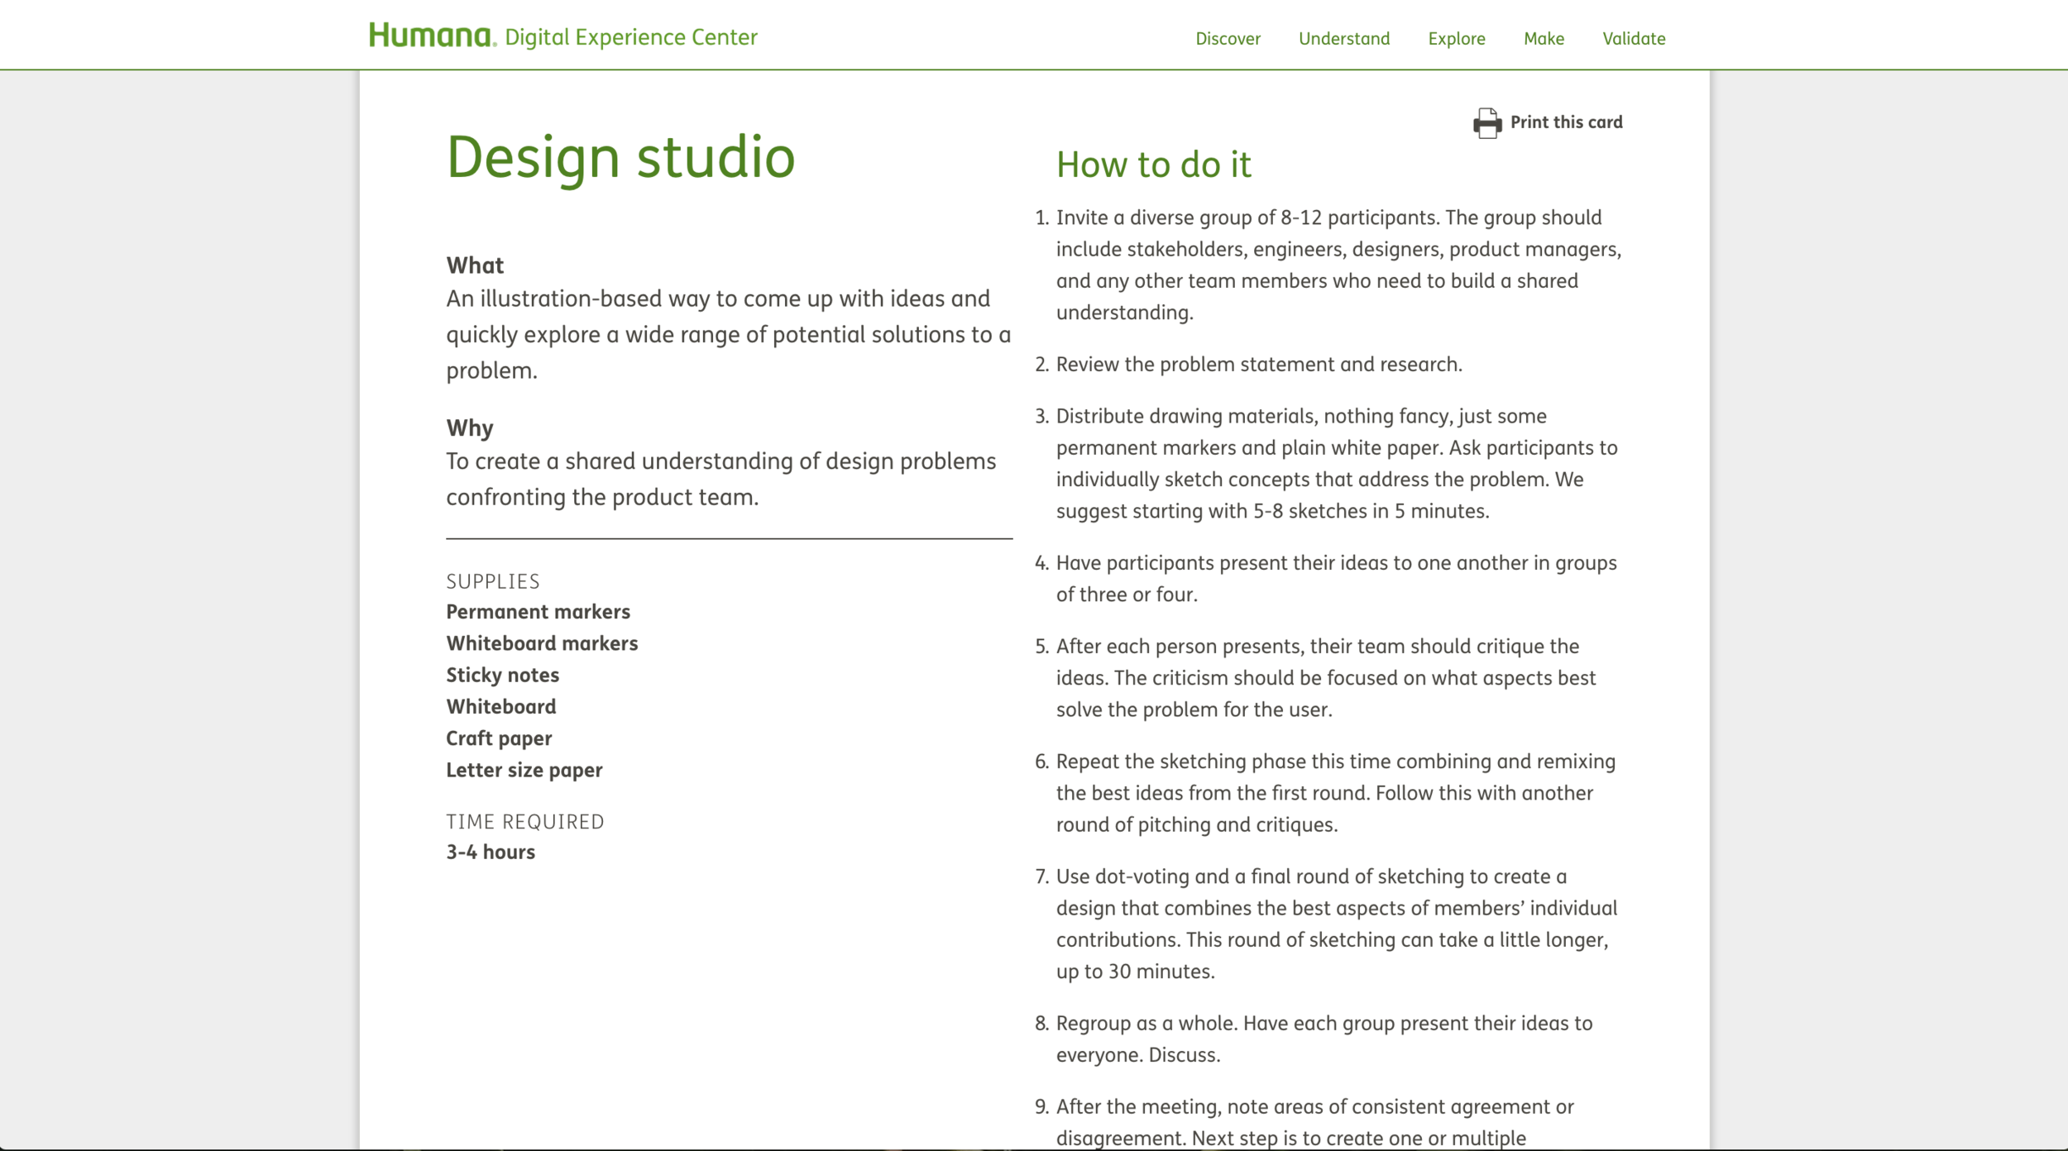Click step 1 about inviting diverse participants
The width and height of the screenshot is (2068, 1151).
pos(1328,265)
